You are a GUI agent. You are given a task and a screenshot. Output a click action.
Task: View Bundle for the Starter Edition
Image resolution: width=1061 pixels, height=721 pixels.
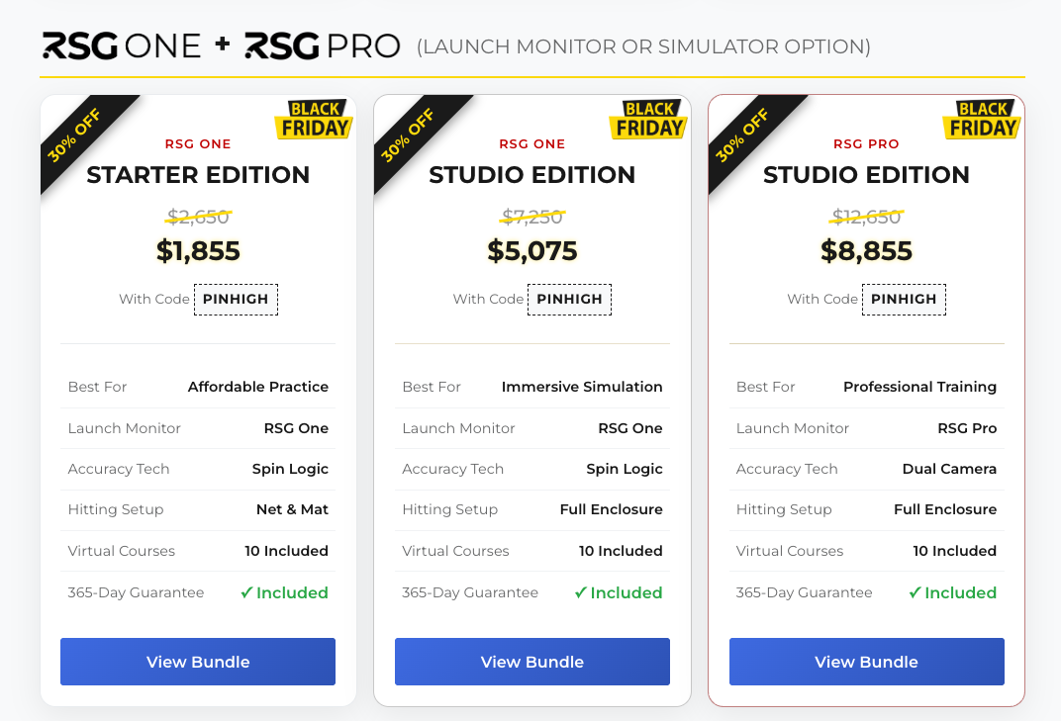click(x=198, y=662)
